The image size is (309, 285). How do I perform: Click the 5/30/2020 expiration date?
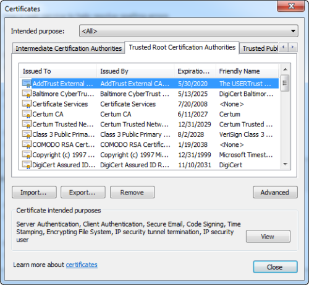[193, 84]
